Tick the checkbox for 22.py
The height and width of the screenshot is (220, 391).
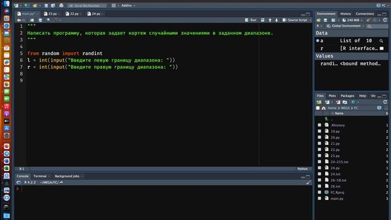click(x=320, y=149)
